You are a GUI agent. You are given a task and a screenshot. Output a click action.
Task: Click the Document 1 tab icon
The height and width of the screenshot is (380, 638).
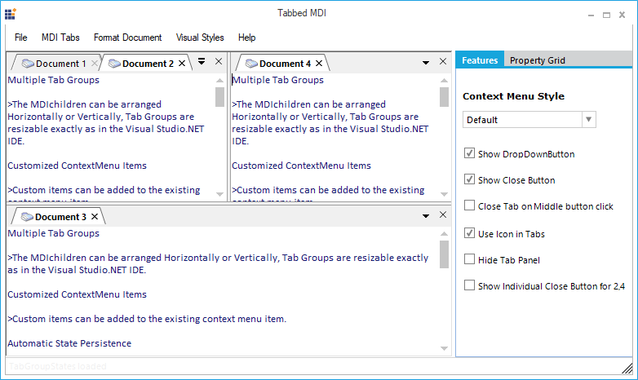tap(28, 64)
